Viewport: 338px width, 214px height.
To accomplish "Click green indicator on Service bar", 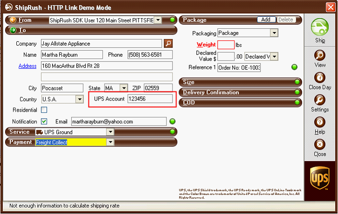I will click(172, 131).
